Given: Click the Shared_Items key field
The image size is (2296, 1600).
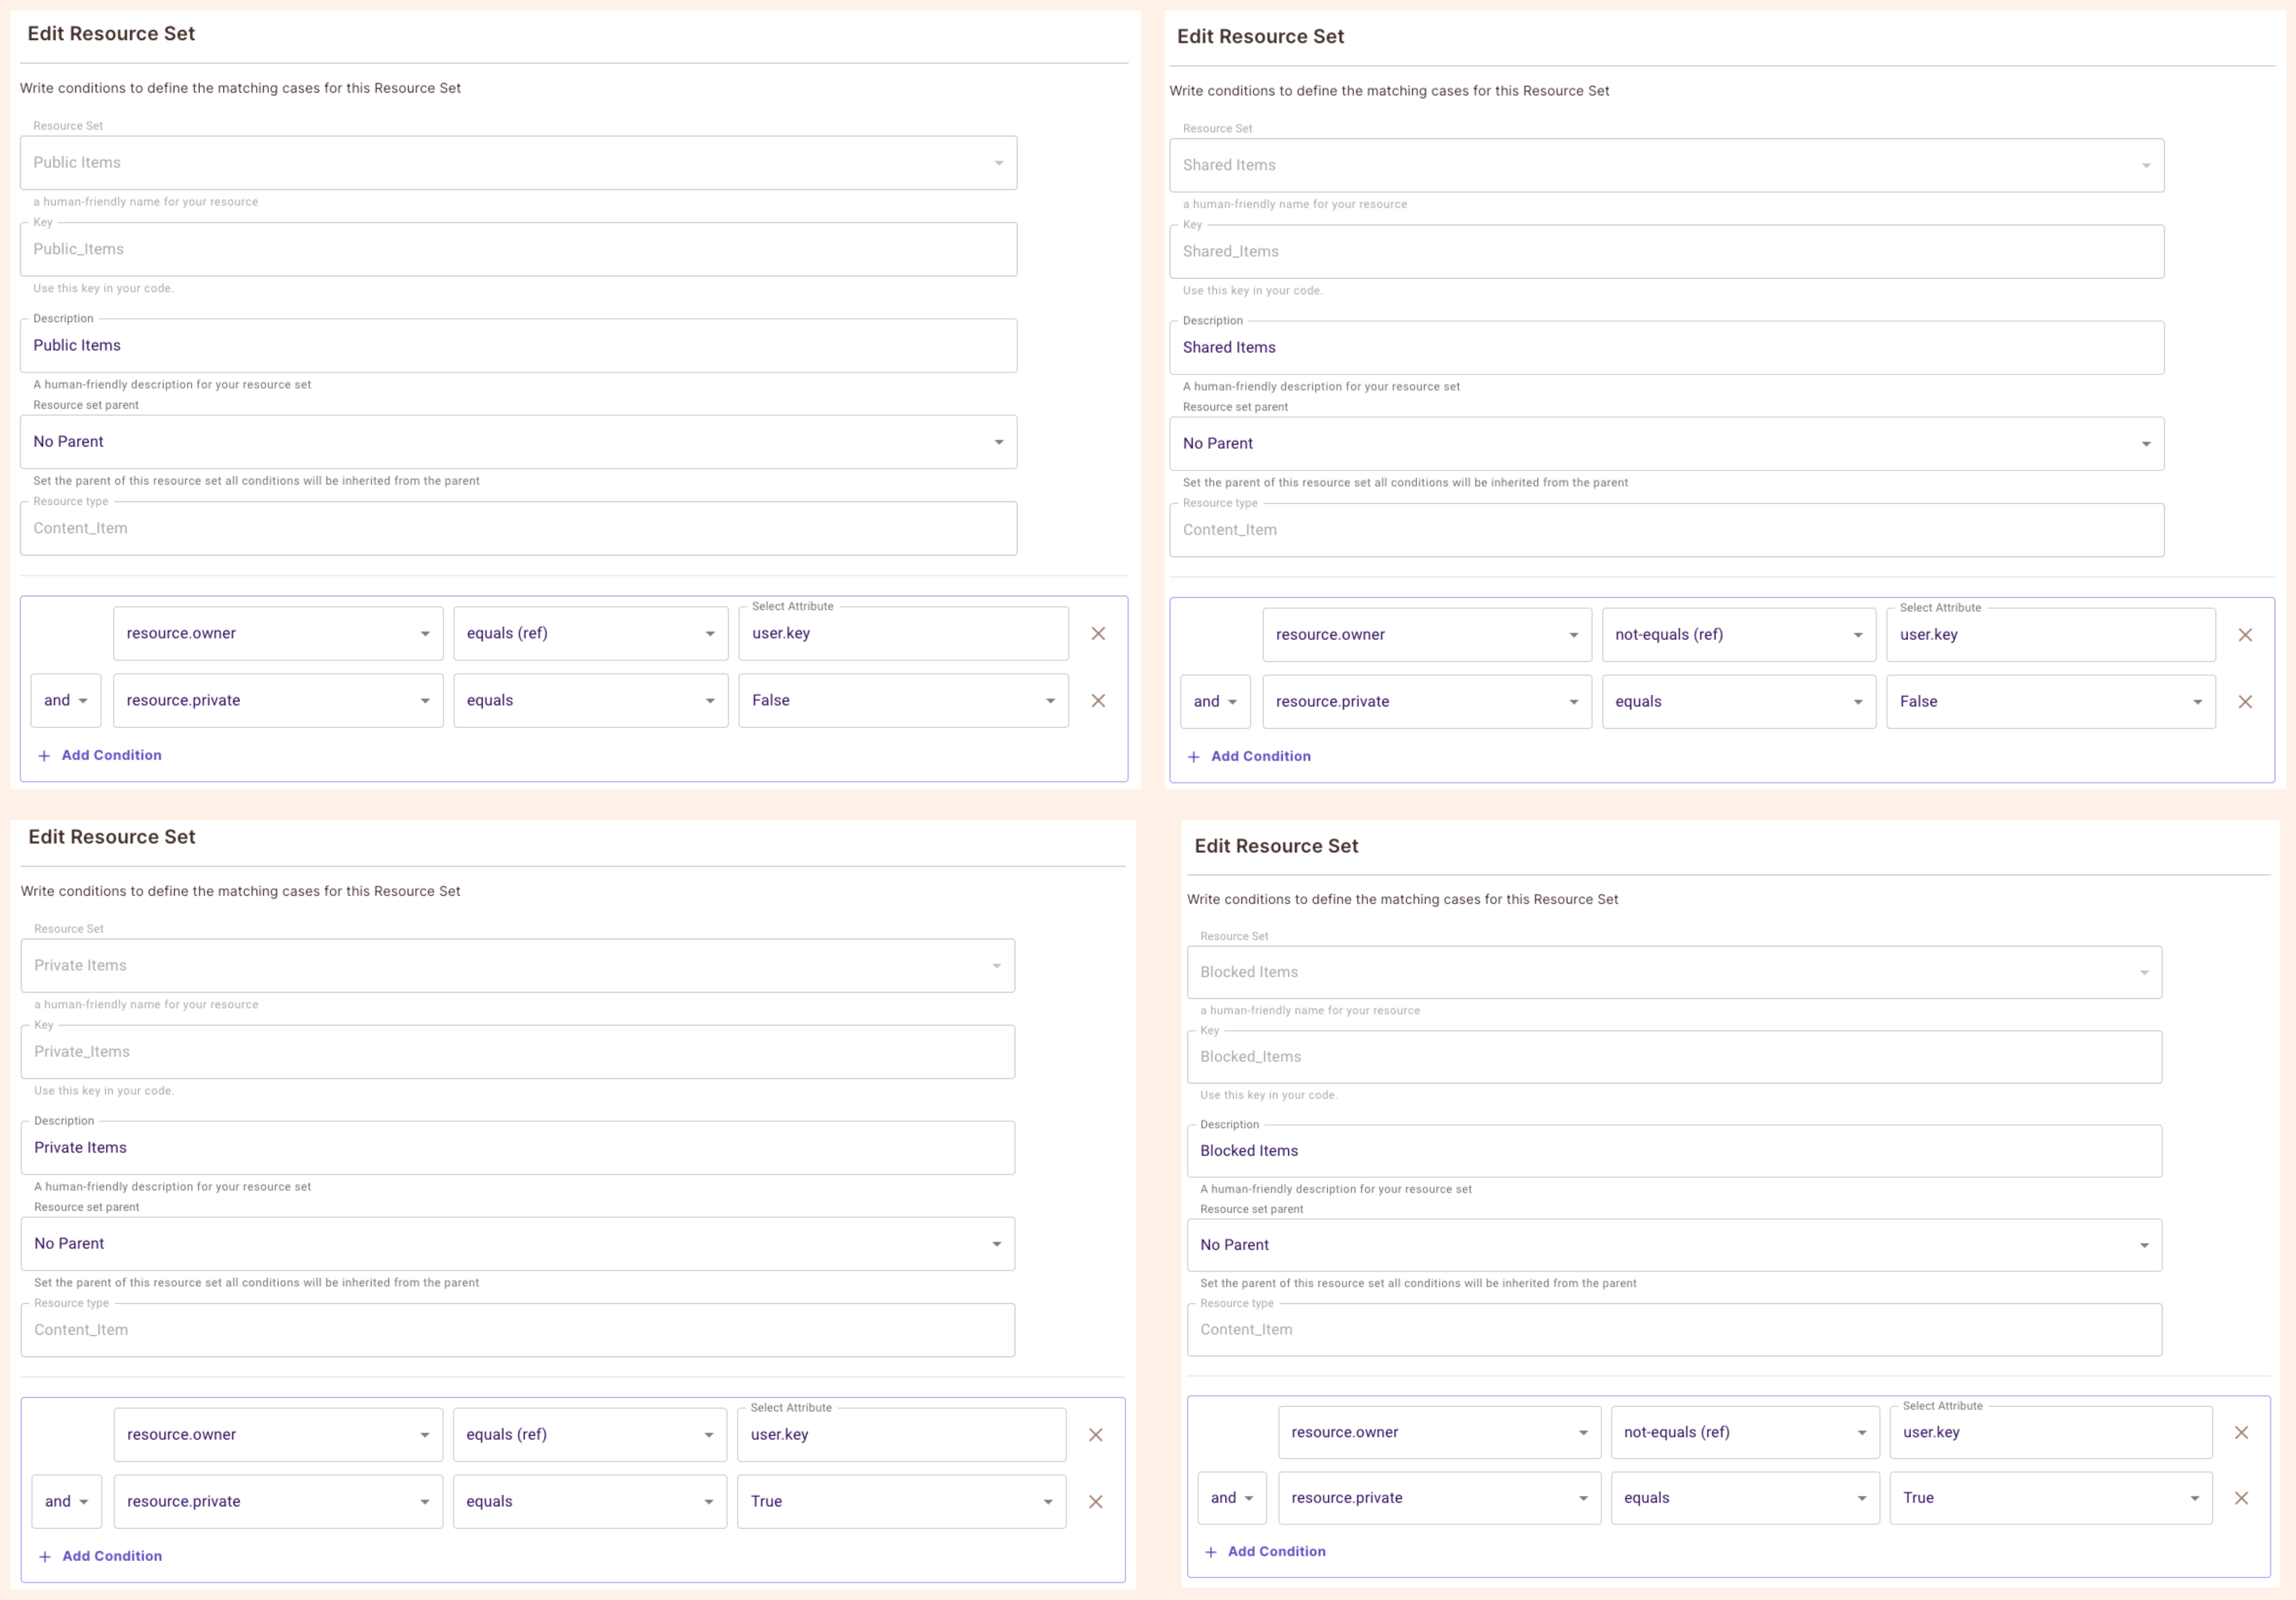Looking at the screenshot, I should click(x=1666, y=252).
